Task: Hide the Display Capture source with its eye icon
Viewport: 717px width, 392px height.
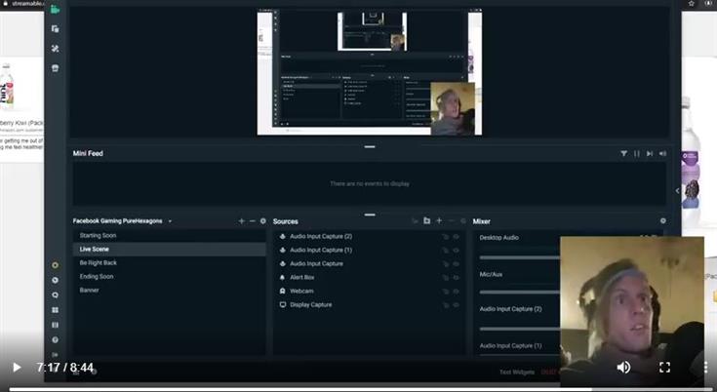Action: [x=456, y=305]
